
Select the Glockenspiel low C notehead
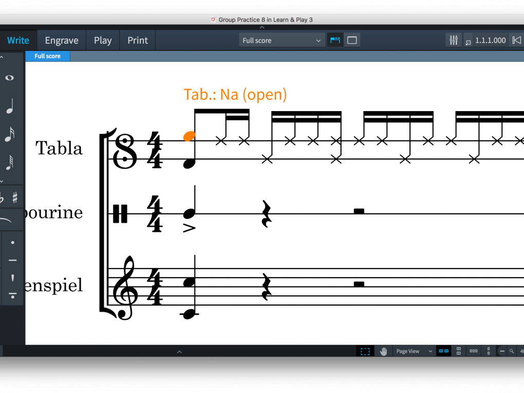pyautogui.click(x=189, y=314)
